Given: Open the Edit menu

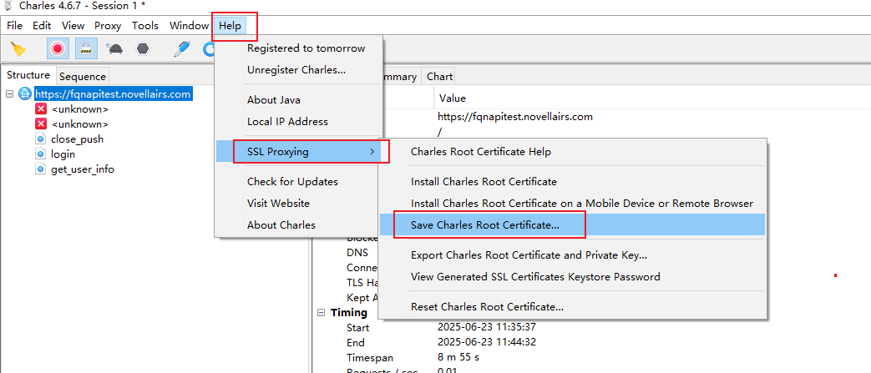Looking at the screenshot, I should click(x=42, y=26).
